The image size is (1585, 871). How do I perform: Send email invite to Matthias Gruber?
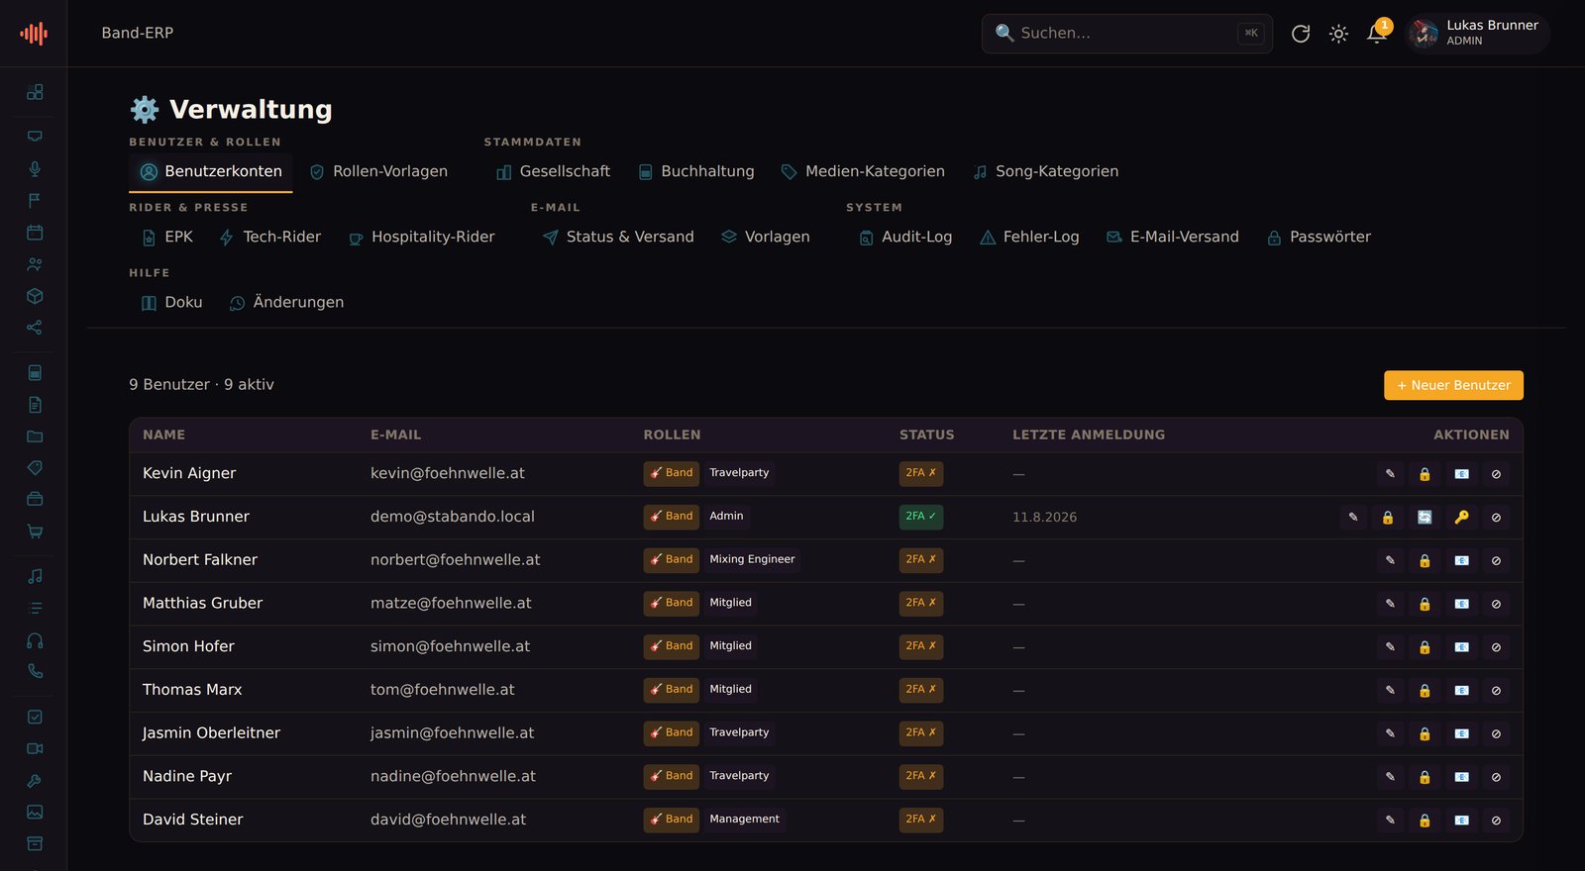[1461, 604]
